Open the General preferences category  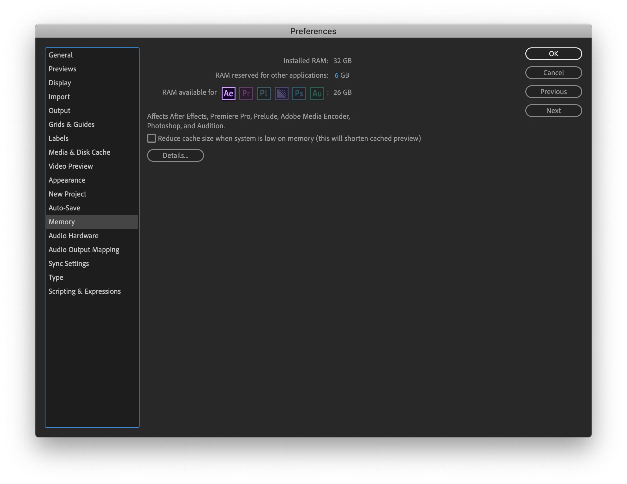61,55
